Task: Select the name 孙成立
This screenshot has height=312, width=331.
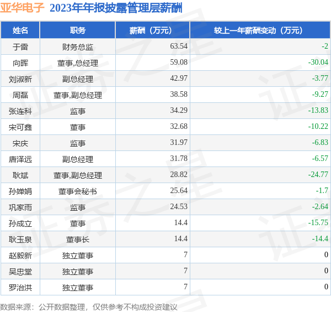Action: pyautogui.click(x=20, y=223)
